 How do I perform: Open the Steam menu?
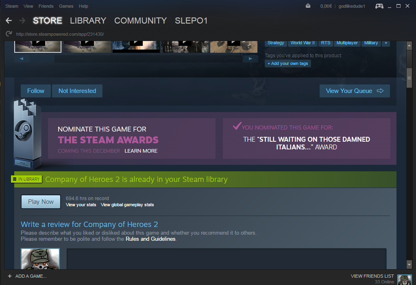(12, 6)
